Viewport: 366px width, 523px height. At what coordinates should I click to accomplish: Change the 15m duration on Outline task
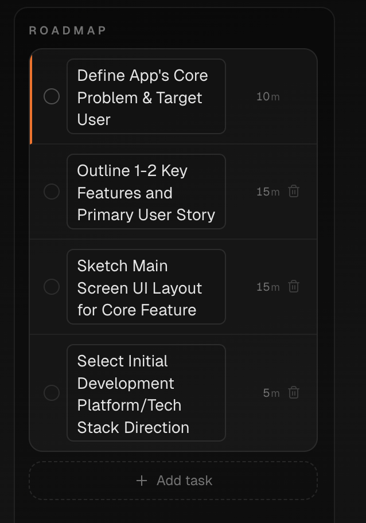point(263,192)
